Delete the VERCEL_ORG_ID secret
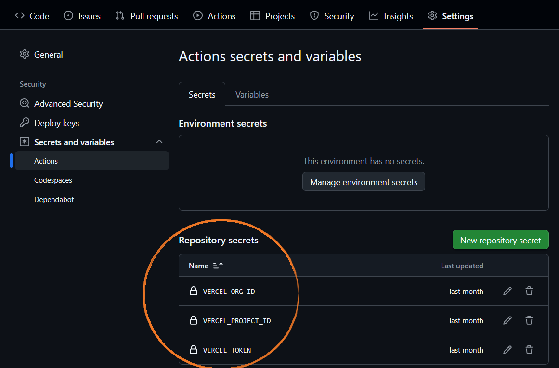559x368 pixels. (x=529, y=291)
